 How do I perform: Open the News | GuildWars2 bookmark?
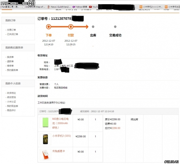point(59,7)
